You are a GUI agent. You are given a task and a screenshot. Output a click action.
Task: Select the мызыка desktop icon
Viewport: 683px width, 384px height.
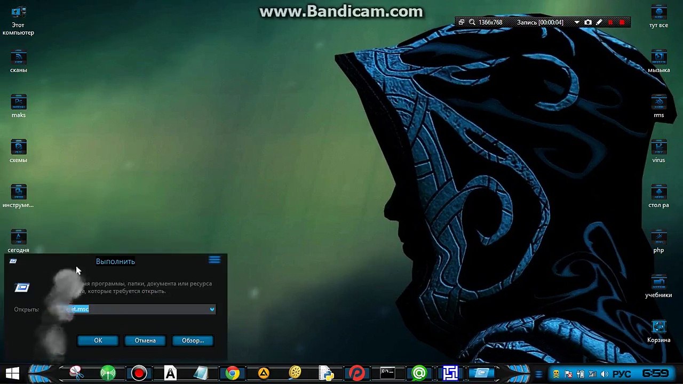(x=658, y=62)
